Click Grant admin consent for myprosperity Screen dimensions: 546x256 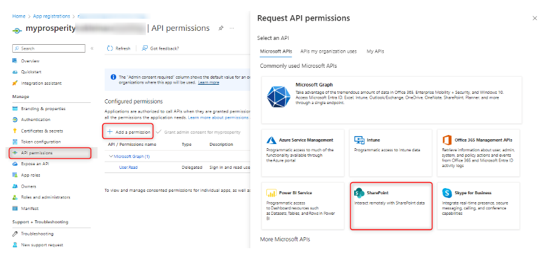point(199,133)
